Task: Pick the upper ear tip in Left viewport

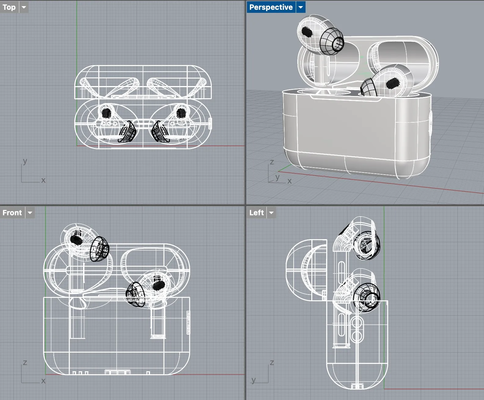Action: pos(367,245)
